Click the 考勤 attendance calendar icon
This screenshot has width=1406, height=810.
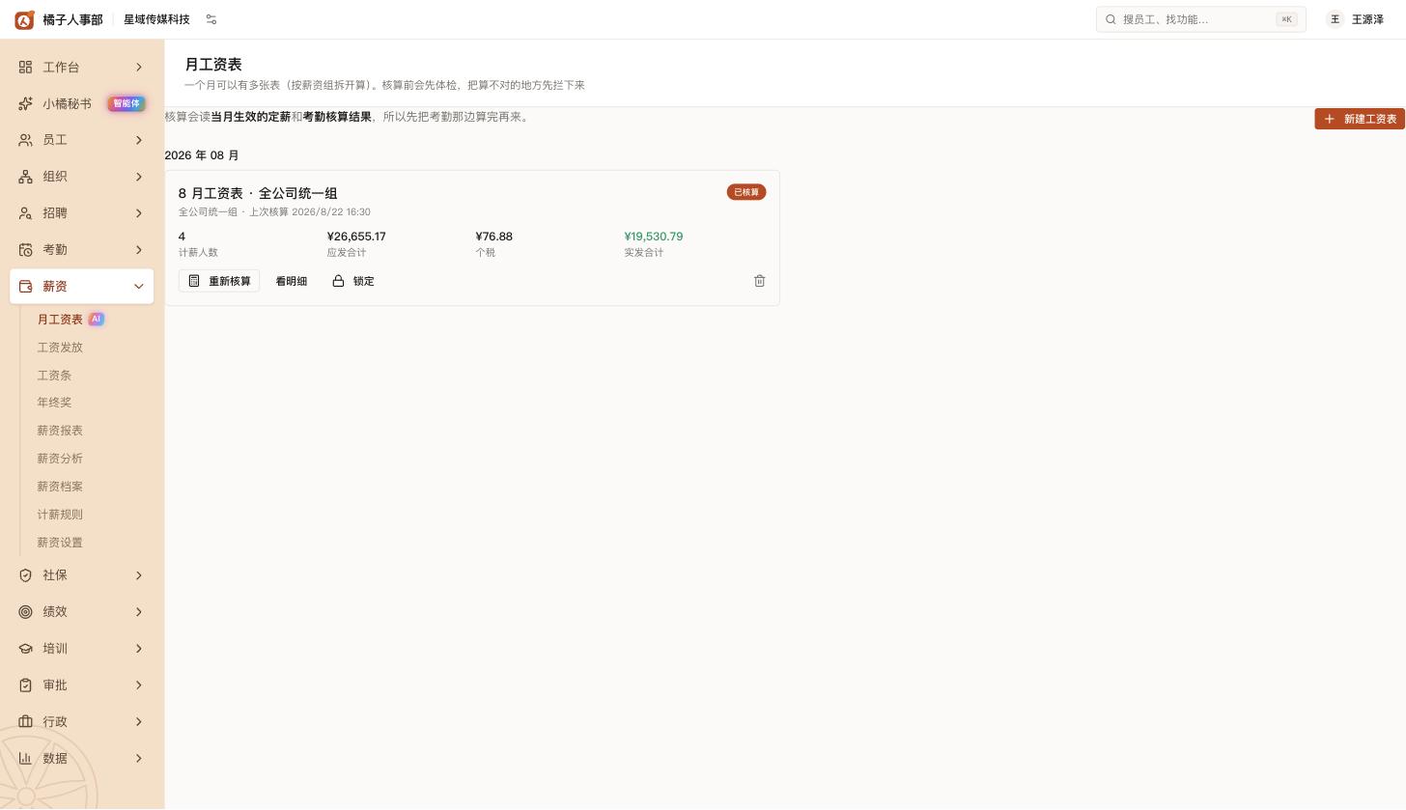tap(26, 250)
